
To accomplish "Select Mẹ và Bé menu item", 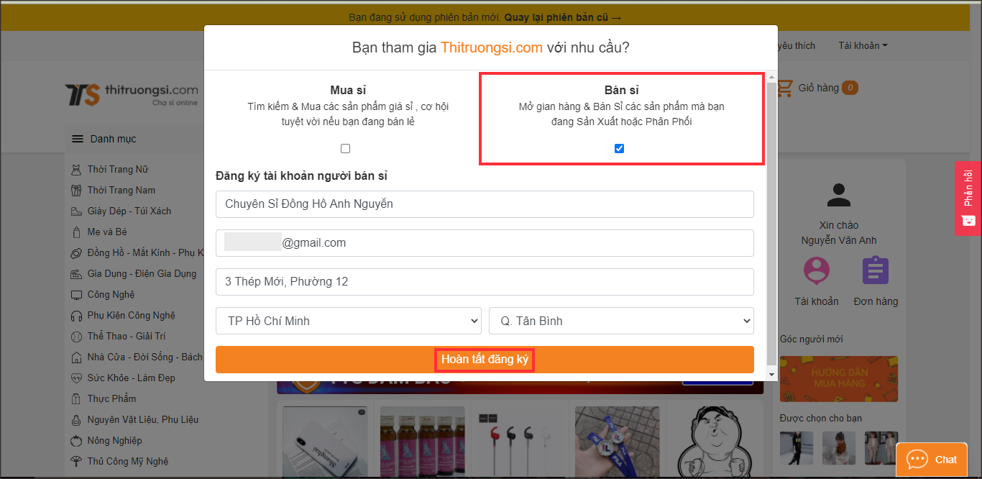I will click(x=107, y=232).
